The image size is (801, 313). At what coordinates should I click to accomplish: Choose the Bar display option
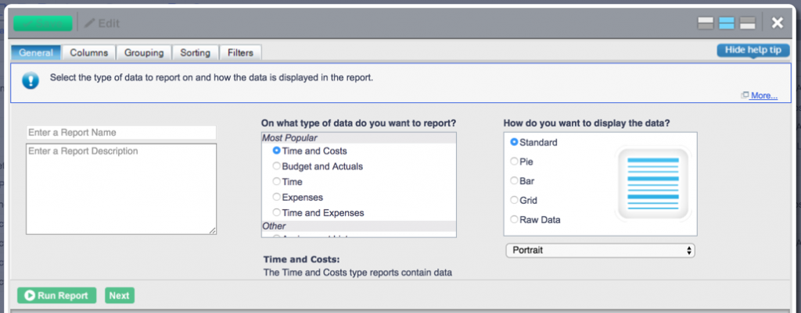pos(515,181)
